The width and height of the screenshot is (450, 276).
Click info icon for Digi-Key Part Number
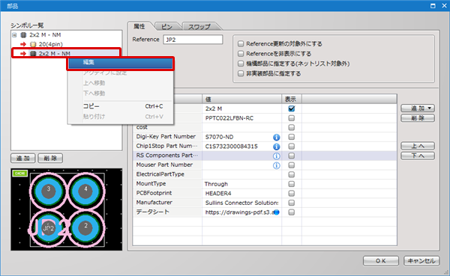[x=276, y=137]
